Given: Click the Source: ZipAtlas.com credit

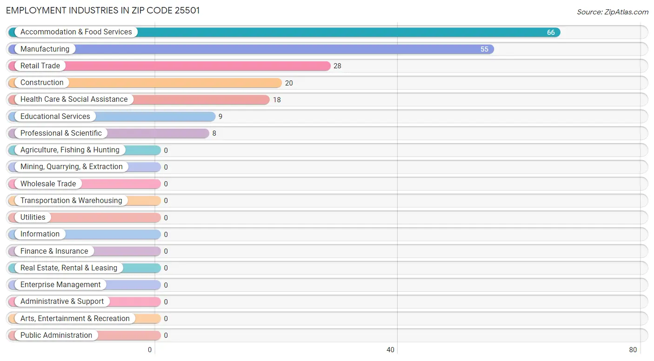Looking at the screenshot, I should click(612, 12).
